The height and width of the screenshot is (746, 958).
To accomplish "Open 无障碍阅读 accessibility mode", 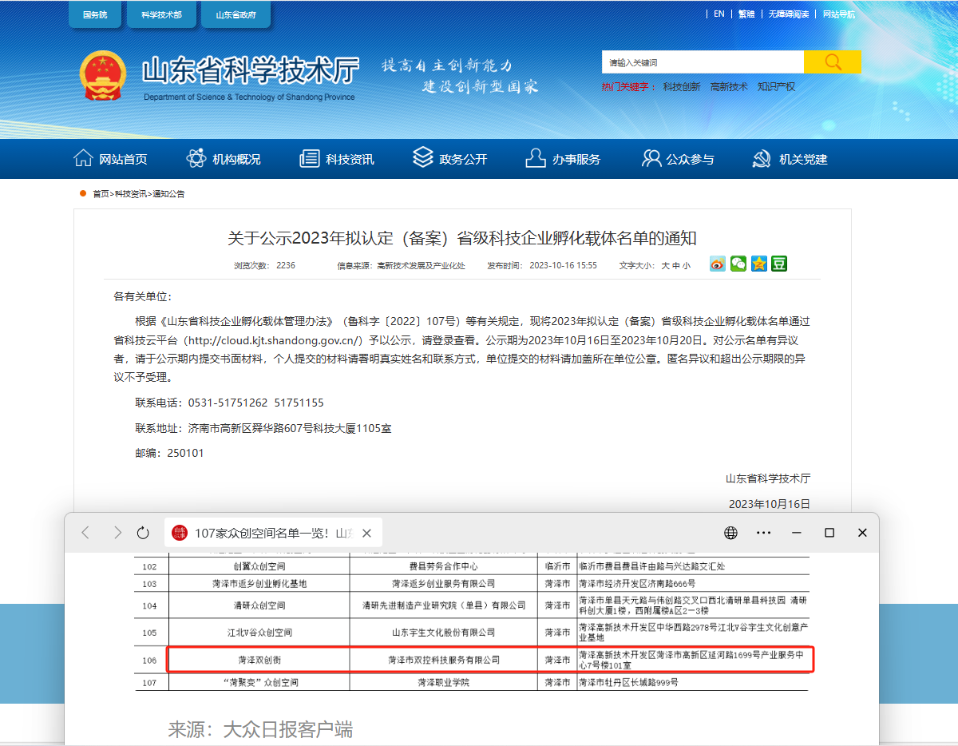I will 788,14.
